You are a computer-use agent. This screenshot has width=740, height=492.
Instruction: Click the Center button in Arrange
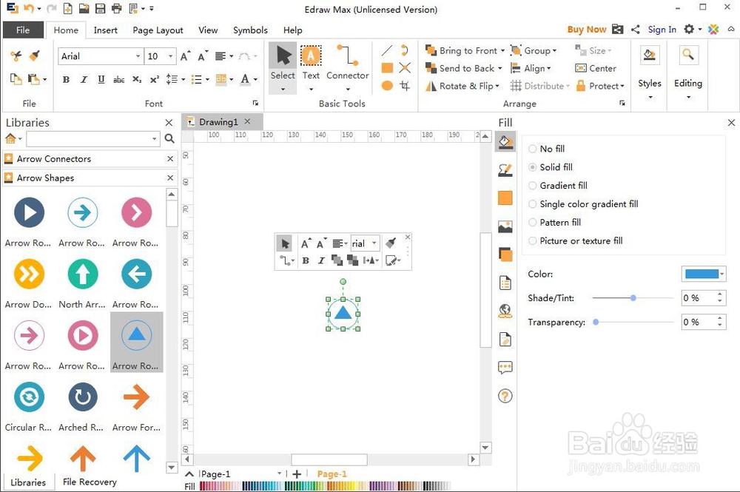(596, 68)
